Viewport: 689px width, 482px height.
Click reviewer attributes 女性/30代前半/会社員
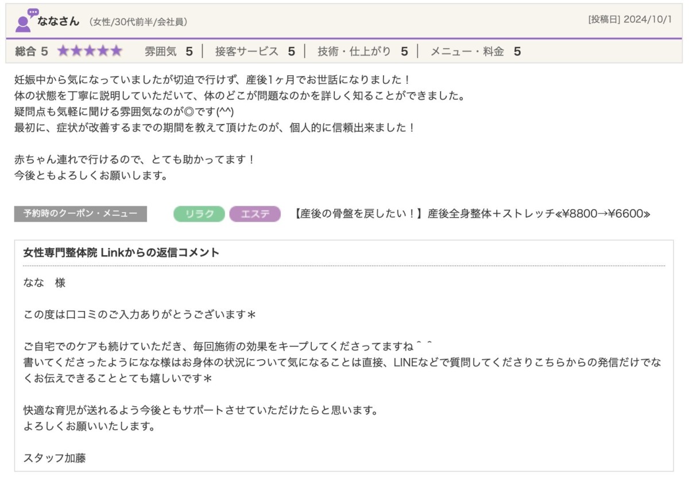tap(138, 22)
